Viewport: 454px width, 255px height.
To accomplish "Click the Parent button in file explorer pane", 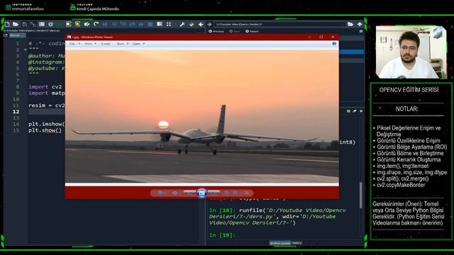I will tap(252, 31).
